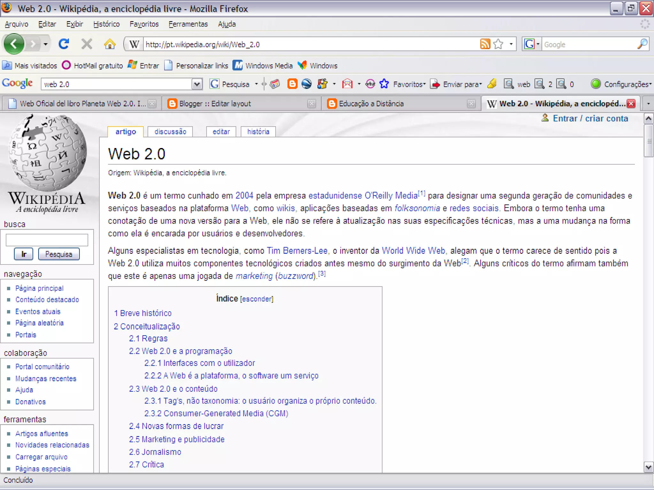The width and height of the screenshot is (654, 490).
Task: Click the Blogger icon in the Google toolbar
Action: point(292,84)
